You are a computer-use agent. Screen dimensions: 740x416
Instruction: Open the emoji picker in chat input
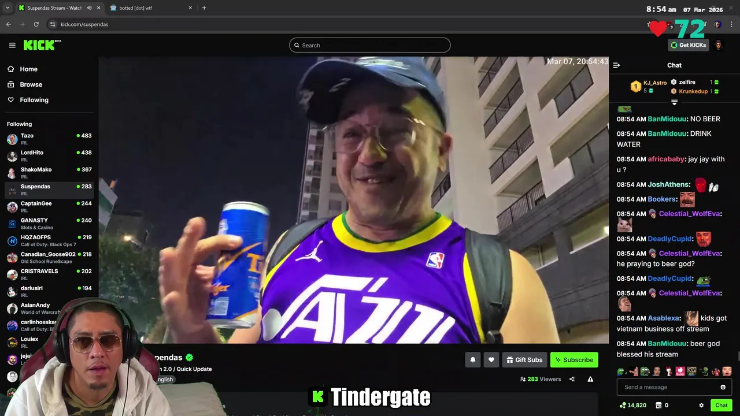[723, 387]
